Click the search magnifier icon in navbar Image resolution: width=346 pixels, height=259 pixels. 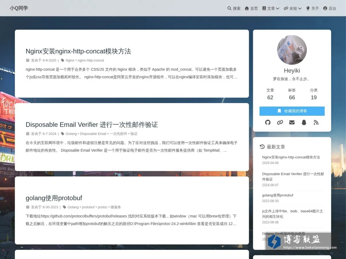point(230,8)
